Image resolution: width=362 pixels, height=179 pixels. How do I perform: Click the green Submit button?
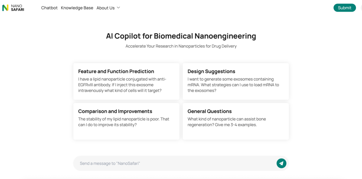(344, 8)
